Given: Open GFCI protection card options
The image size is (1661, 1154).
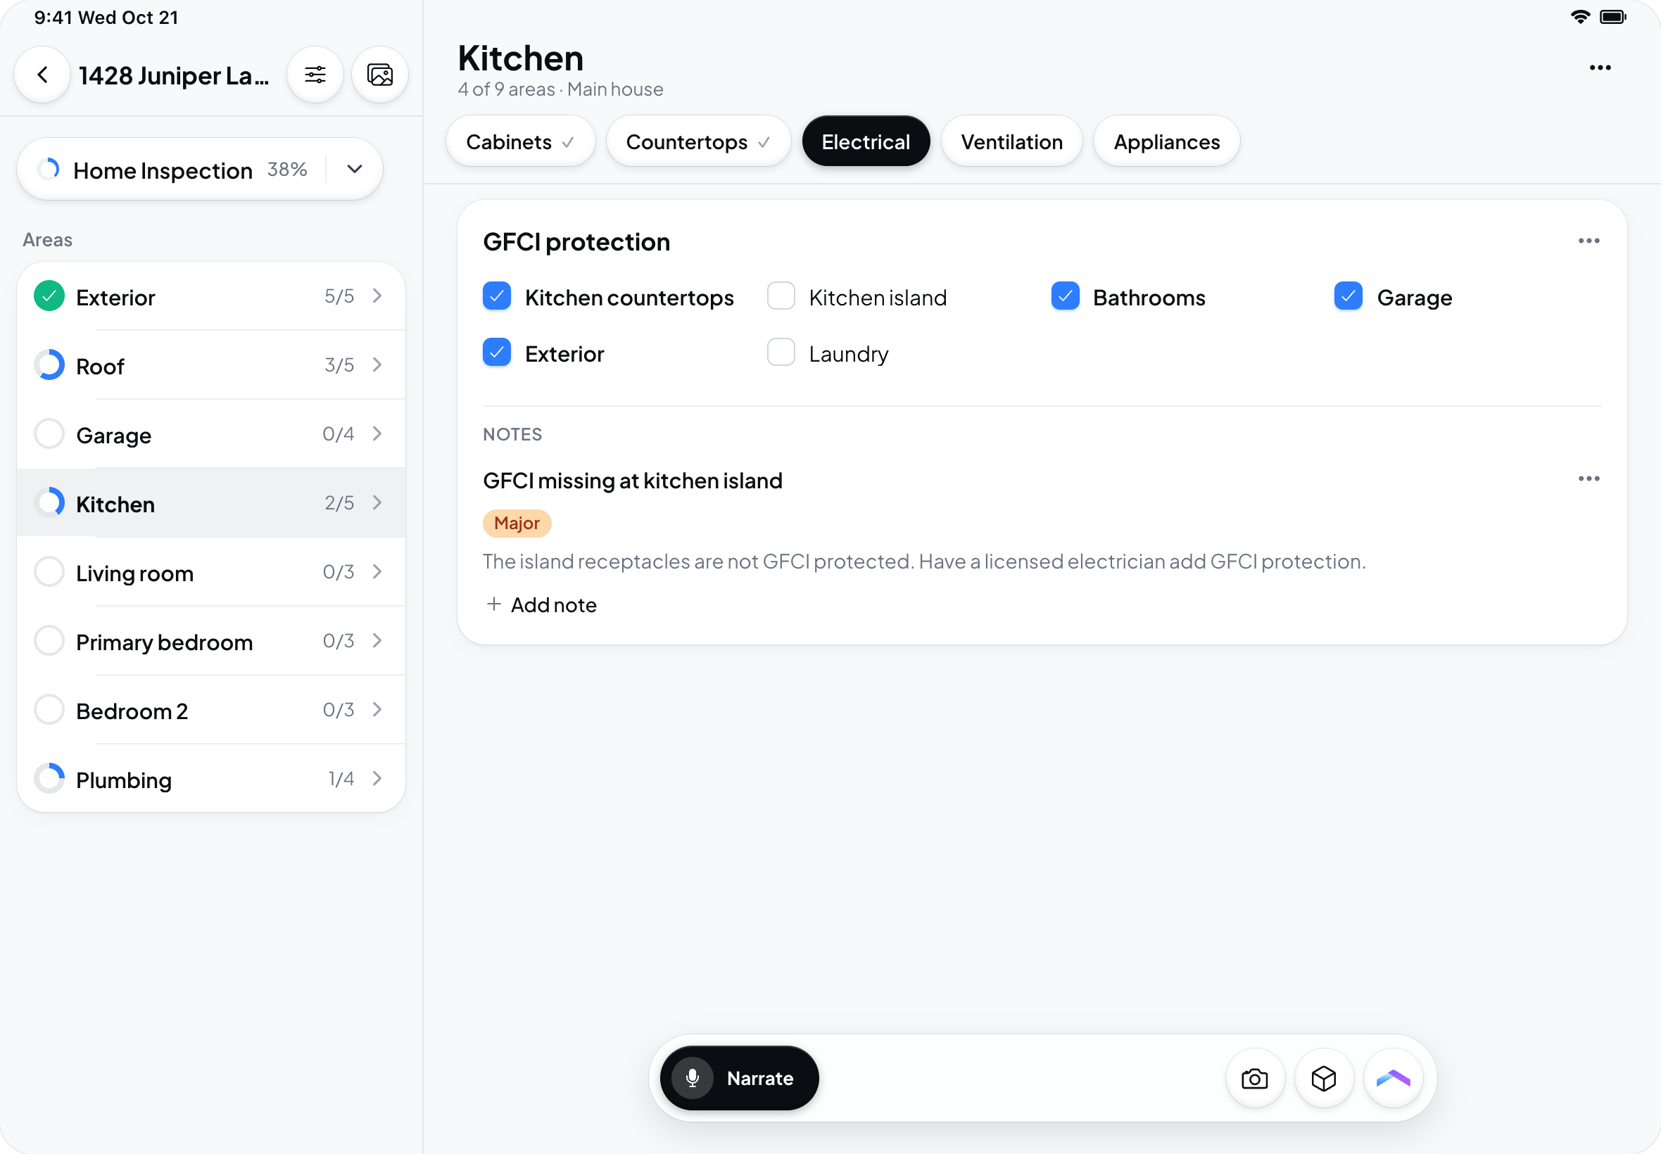Looking at the screenshot, I should tap(1589, 241).
